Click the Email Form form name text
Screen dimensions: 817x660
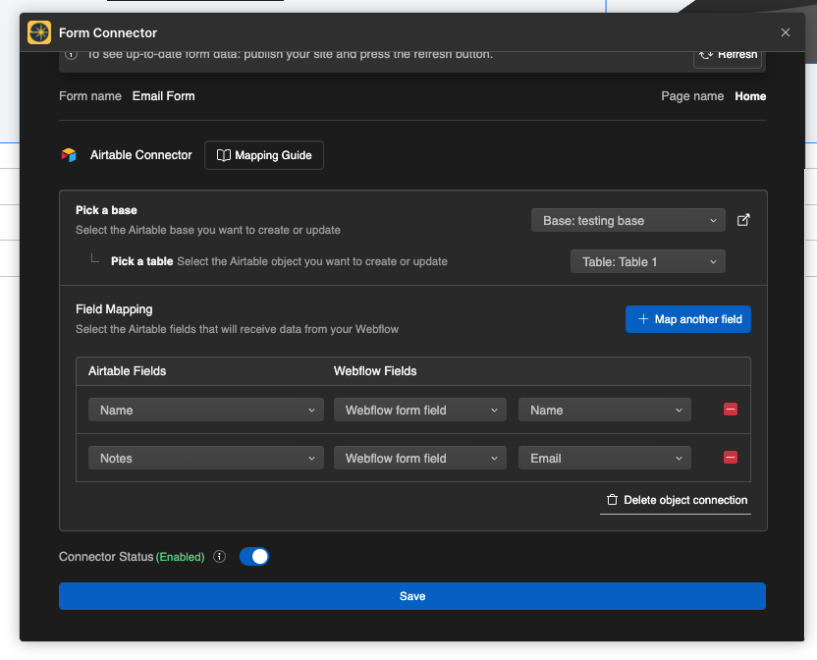click(164, 96)
